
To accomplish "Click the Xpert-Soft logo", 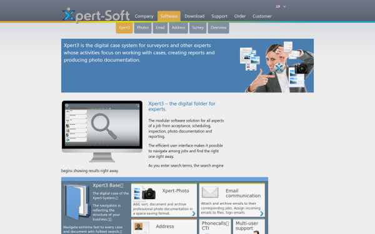I will point(96,15).
